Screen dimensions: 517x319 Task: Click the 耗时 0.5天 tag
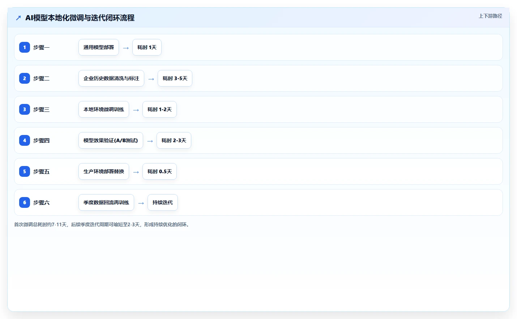tap(160, 171)
